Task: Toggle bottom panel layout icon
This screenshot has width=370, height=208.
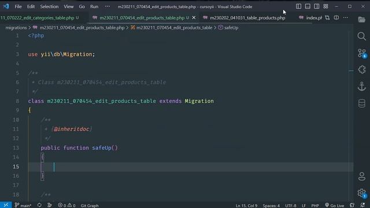Action: tap(308, 6)
